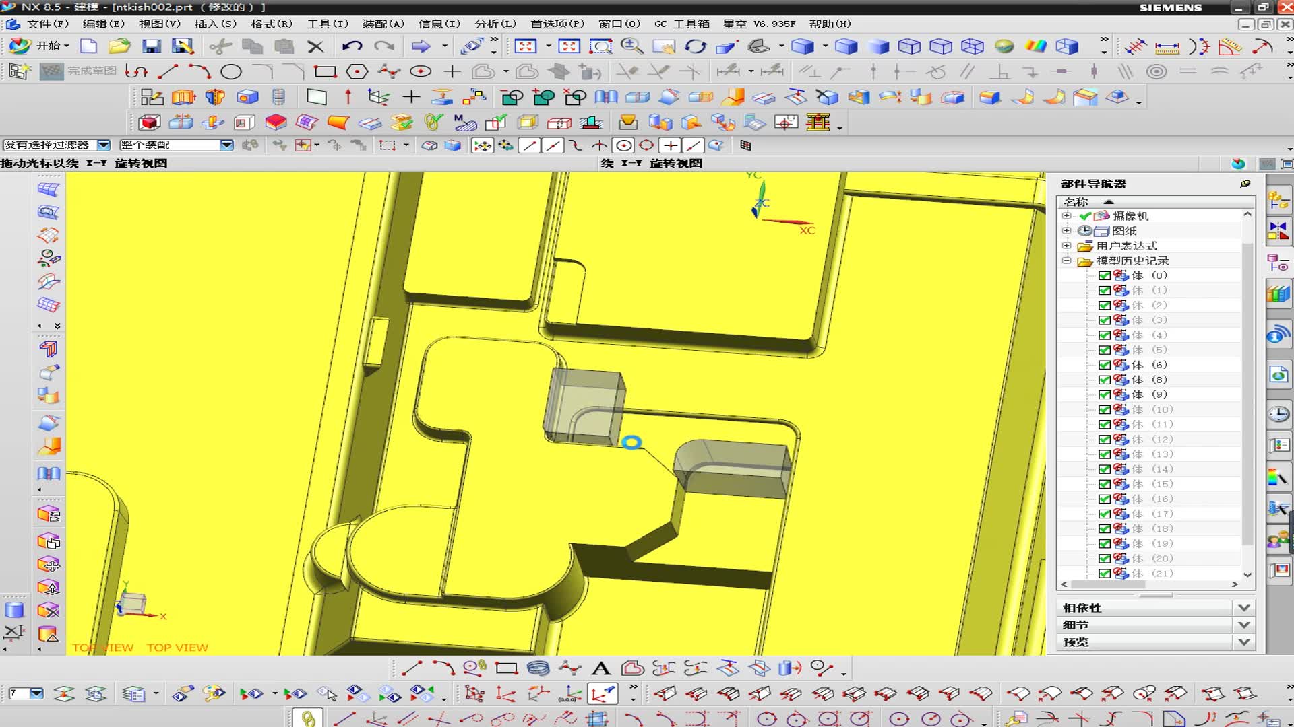Screen dimensions: 1294x727
Task: Click the Undo arrow icon
Action: [x=352, y=46]
